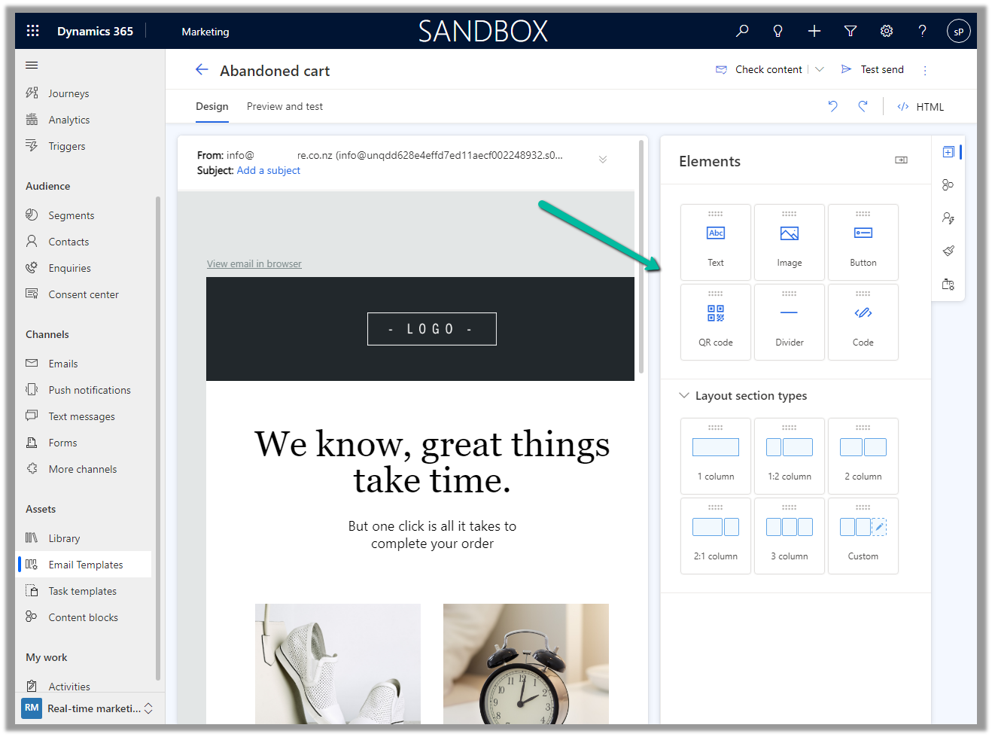The width and height of the screenshot is (992, 737).
Task: Click the undo arrow icon
Action: 832,106
